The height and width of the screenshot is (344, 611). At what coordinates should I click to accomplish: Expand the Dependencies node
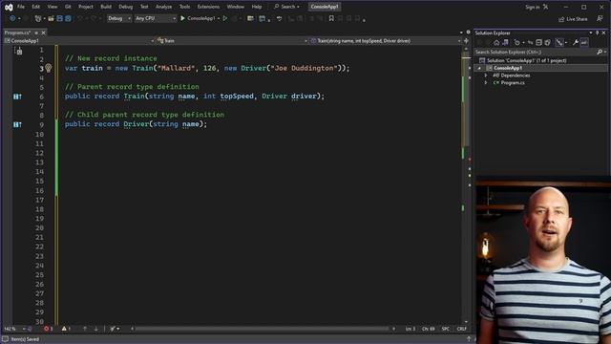[x=486, y=75]
